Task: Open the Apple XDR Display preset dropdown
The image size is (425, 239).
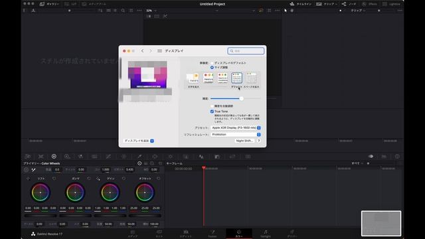Action: [x=236, y=127]
